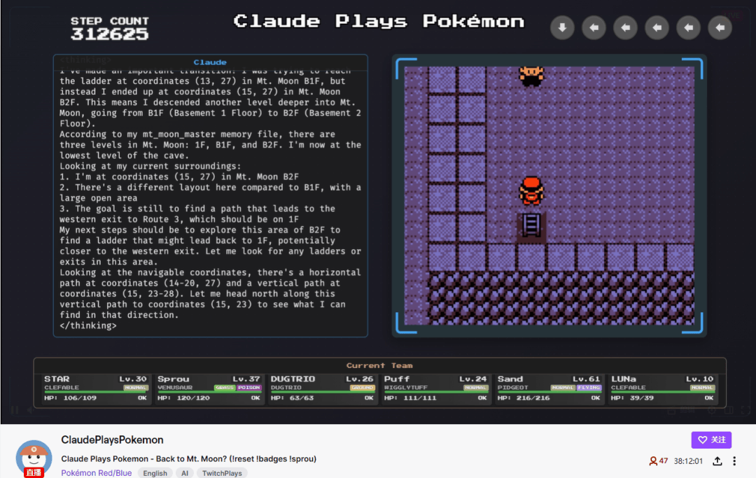Select the TwitchPlays tag
The height and width of the screenshot is (478, 756).
222,473
